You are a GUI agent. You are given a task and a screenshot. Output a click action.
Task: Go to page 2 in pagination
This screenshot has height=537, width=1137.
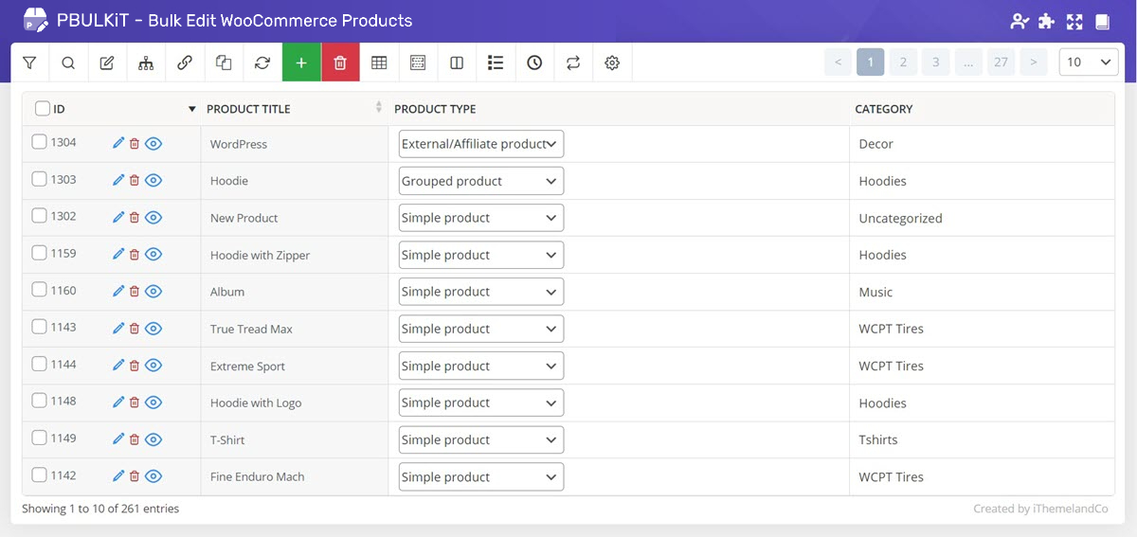[903, 63]
